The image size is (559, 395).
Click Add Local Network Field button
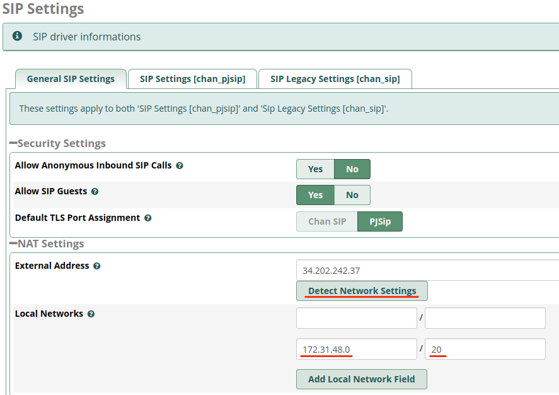(361, 379)
